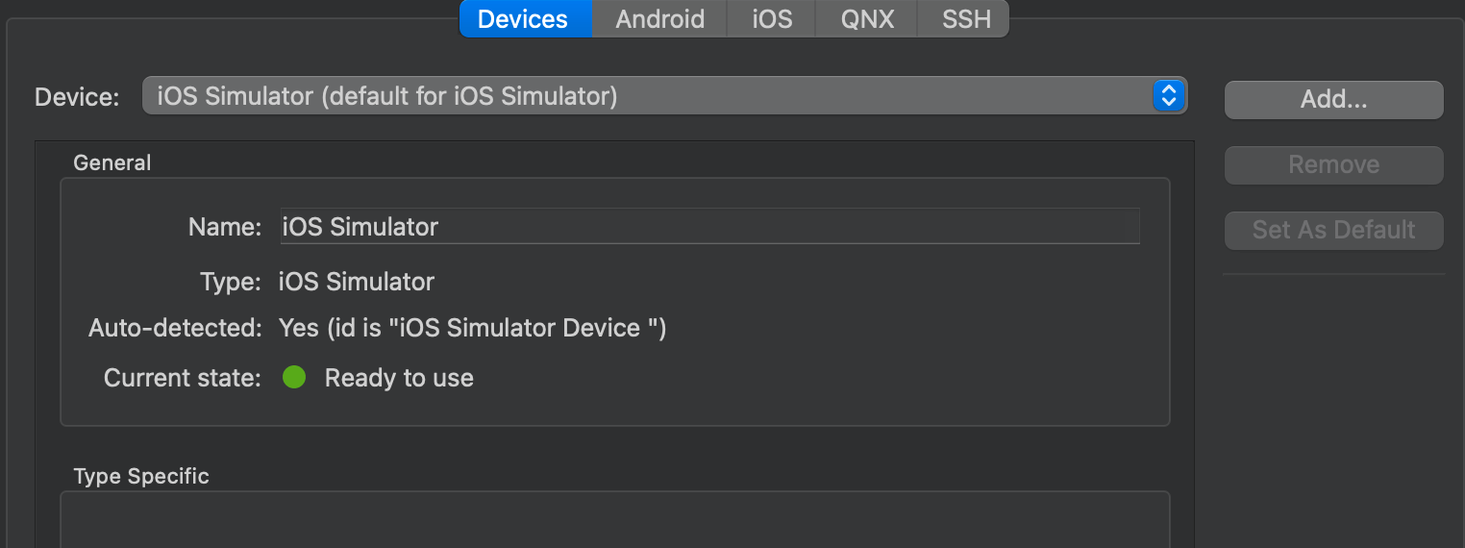Screen dimensions: 1465x548
Task: Click the Type Specific group heading
Action: (x=141, y=476)
